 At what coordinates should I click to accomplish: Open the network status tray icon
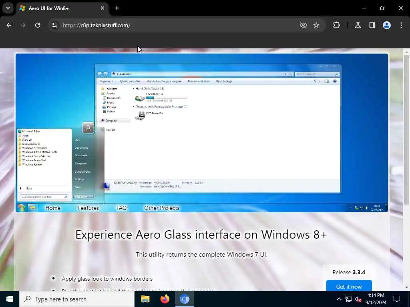(x=349, y=299)
